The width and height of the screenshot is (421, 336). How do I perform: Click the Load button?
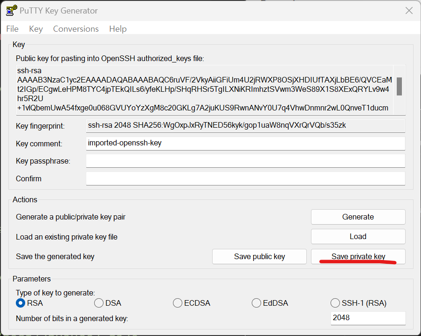point(358,236)
